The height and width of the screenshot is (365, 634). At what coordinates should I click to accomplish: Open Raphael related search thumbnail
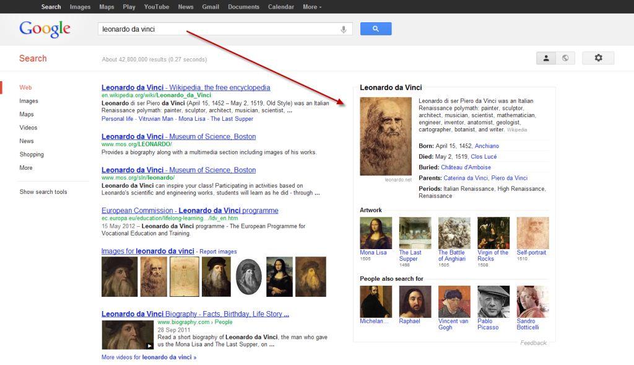[415, 301]
